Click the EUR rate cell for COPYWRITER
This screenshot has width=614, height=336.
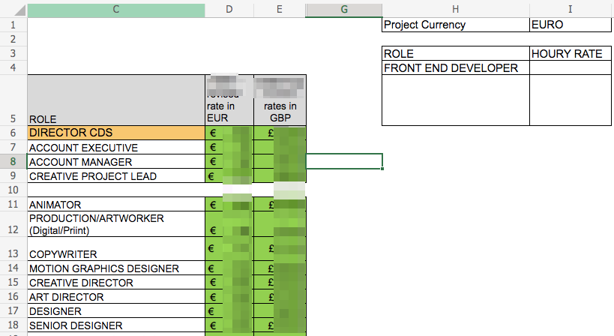tap(229, 249)
